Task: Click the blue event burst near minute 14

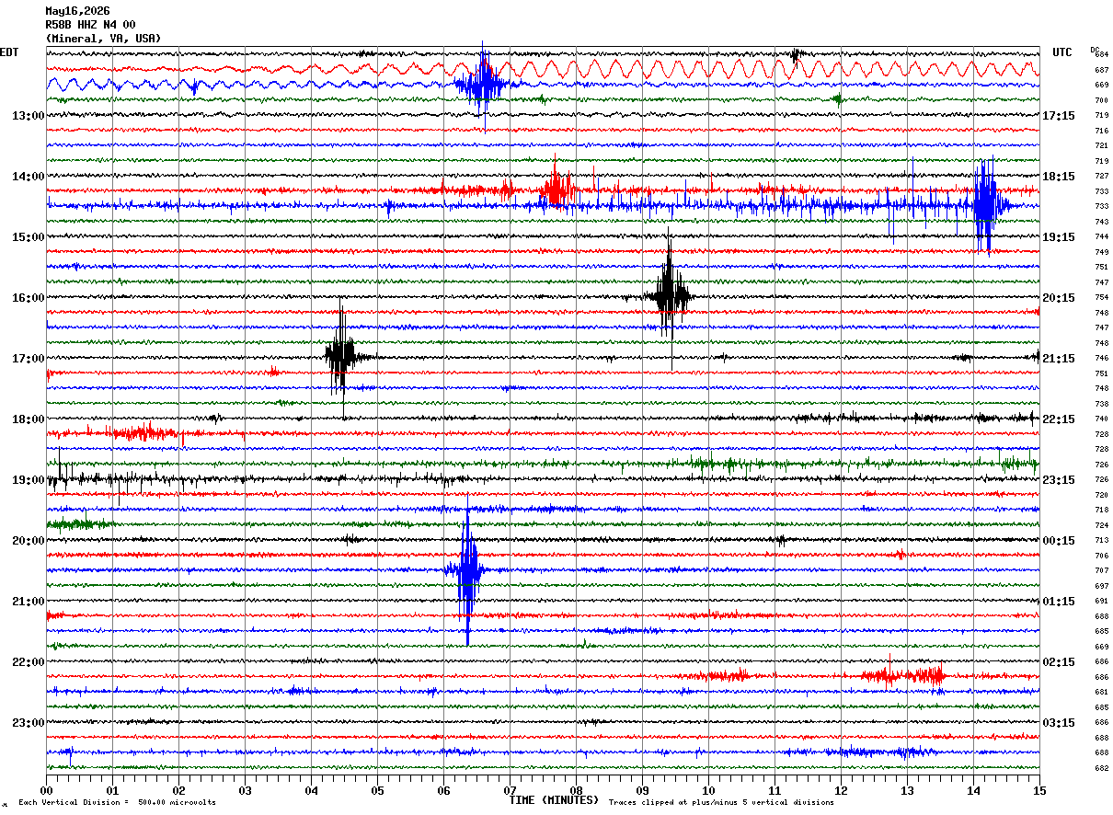Action: point(984,205)
